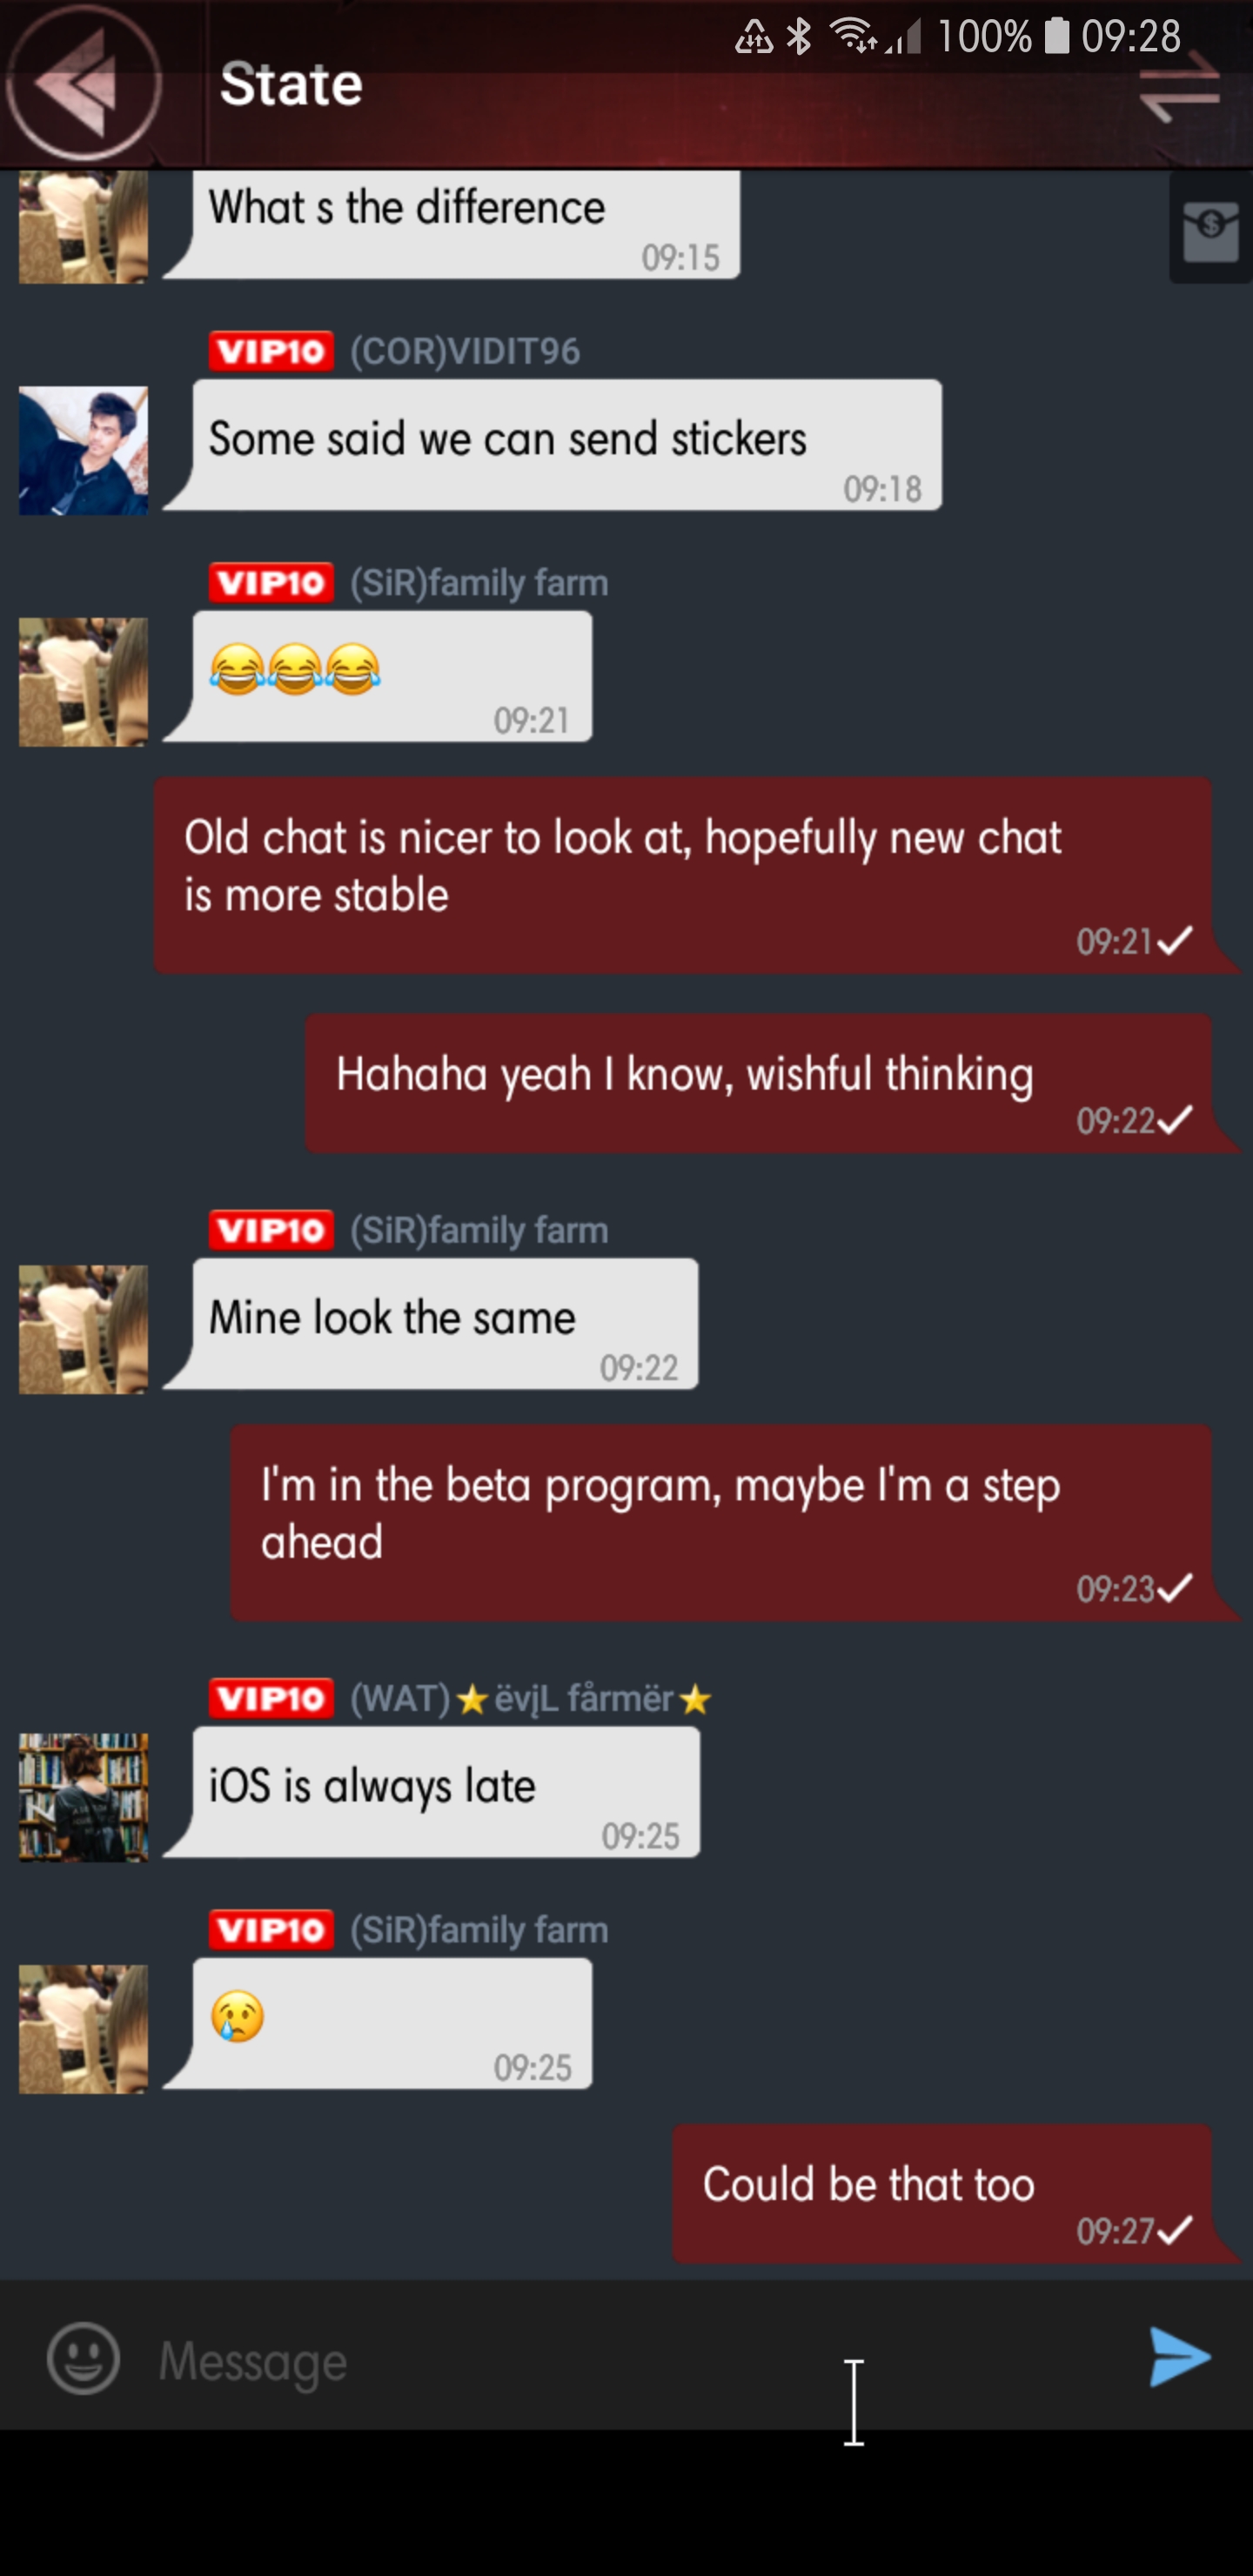Tap family farm avatar beside crying emoji
Image resolution: width=1253 pixels, height=2576 pixels.
pos(83,2028)
